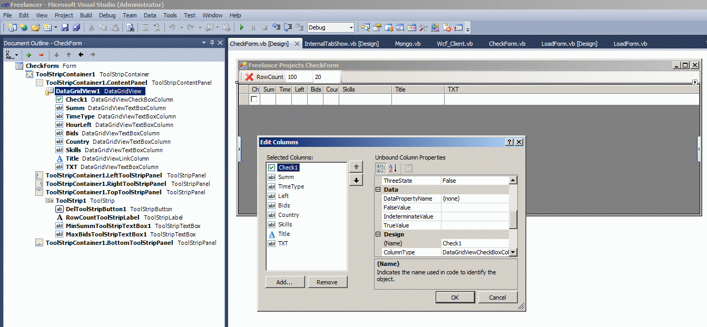Move outline item down with gray arrow
This screenshot has height=327, width=707.
56,55
